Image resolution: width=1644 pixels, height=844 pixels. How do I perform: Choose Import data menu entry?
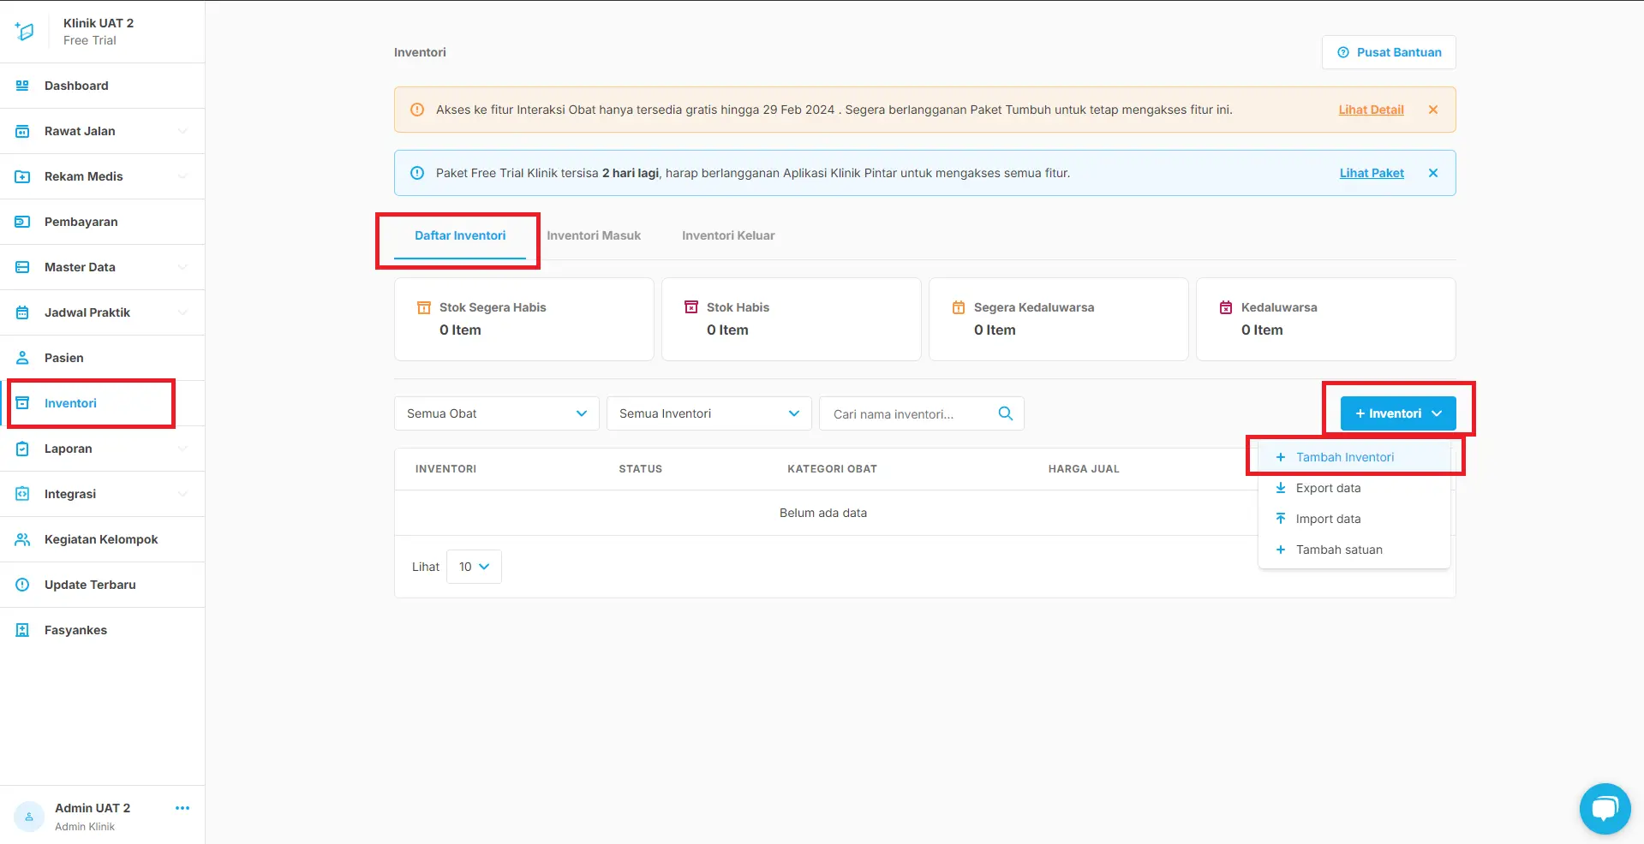[x=1354, y=519]
